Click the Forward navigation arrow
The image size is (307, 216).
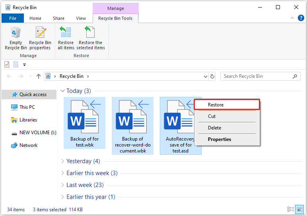(x=21, y=76)
